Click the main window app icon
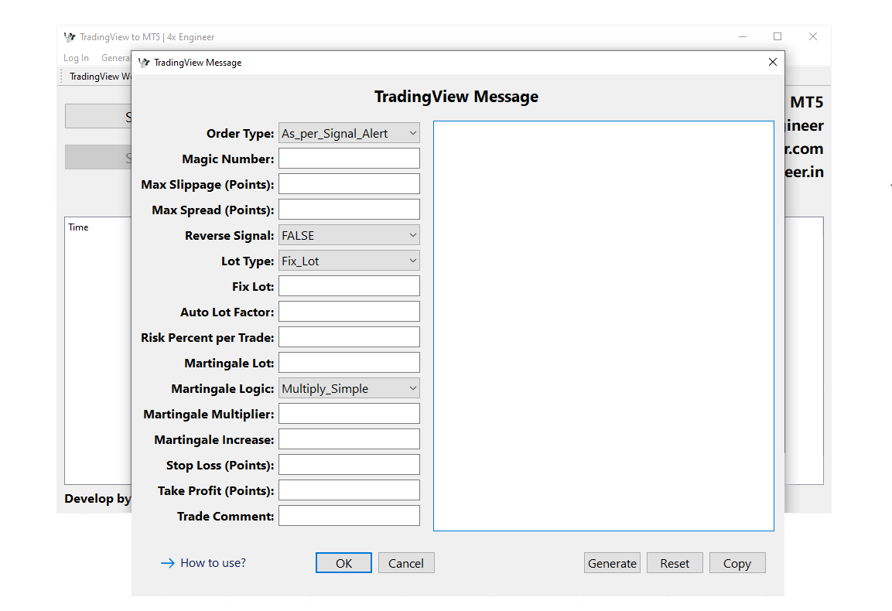This screenshot has height=611, width=892. click(x=70, y=37)
